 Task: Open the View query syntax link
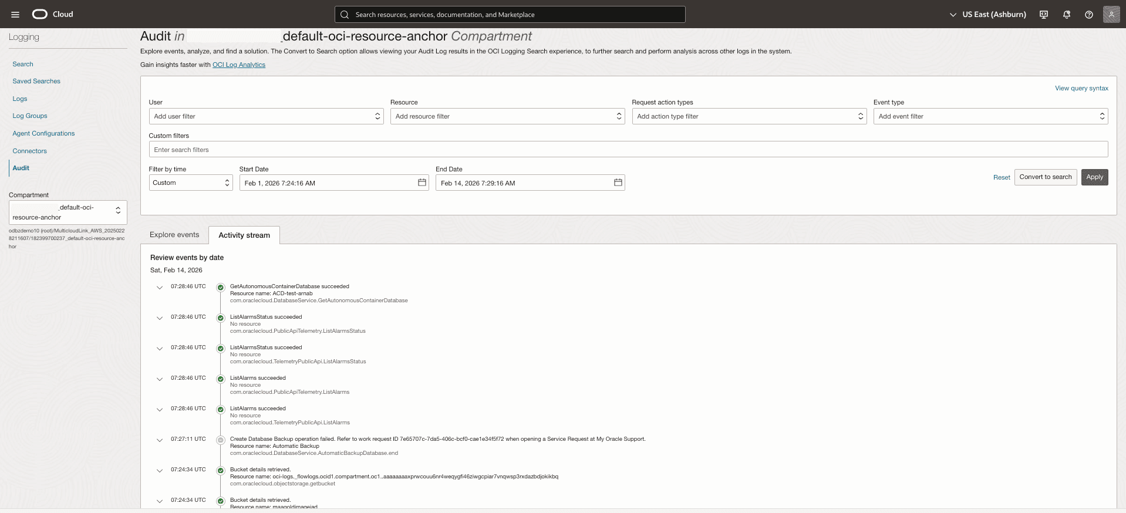point(1081,89)
